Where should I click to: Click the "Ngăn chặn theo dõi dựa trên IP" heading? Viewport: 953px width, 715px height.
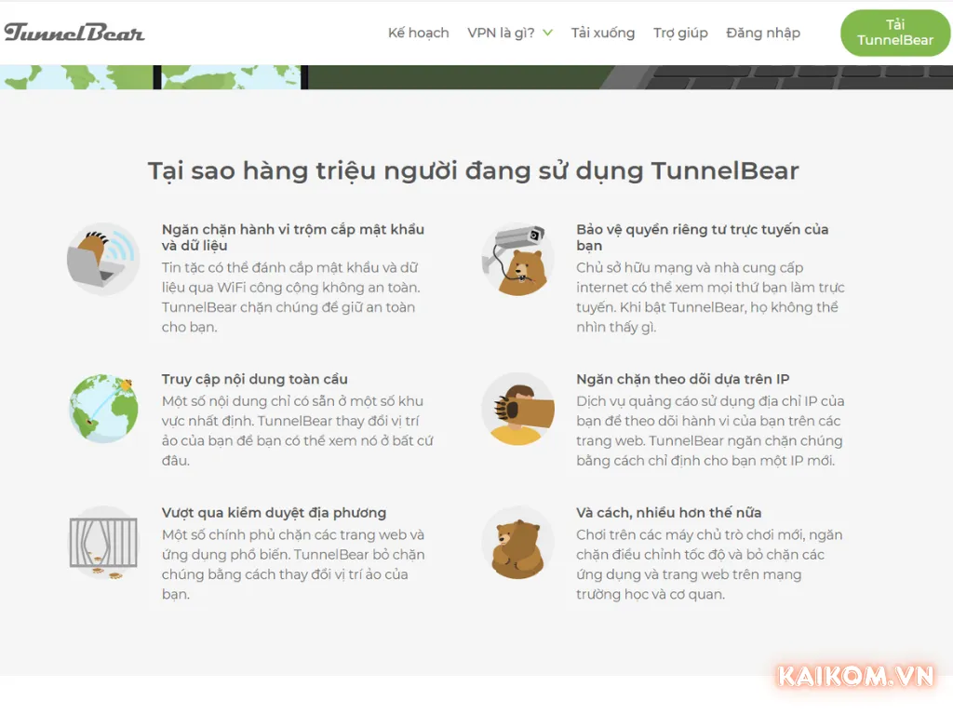[x=682, y=379]
